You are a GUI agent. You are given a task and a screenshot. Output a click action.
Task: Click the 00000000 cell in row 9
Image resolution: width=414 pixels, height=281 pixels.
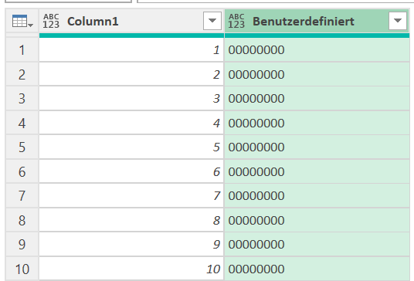(x=317, y=244)
